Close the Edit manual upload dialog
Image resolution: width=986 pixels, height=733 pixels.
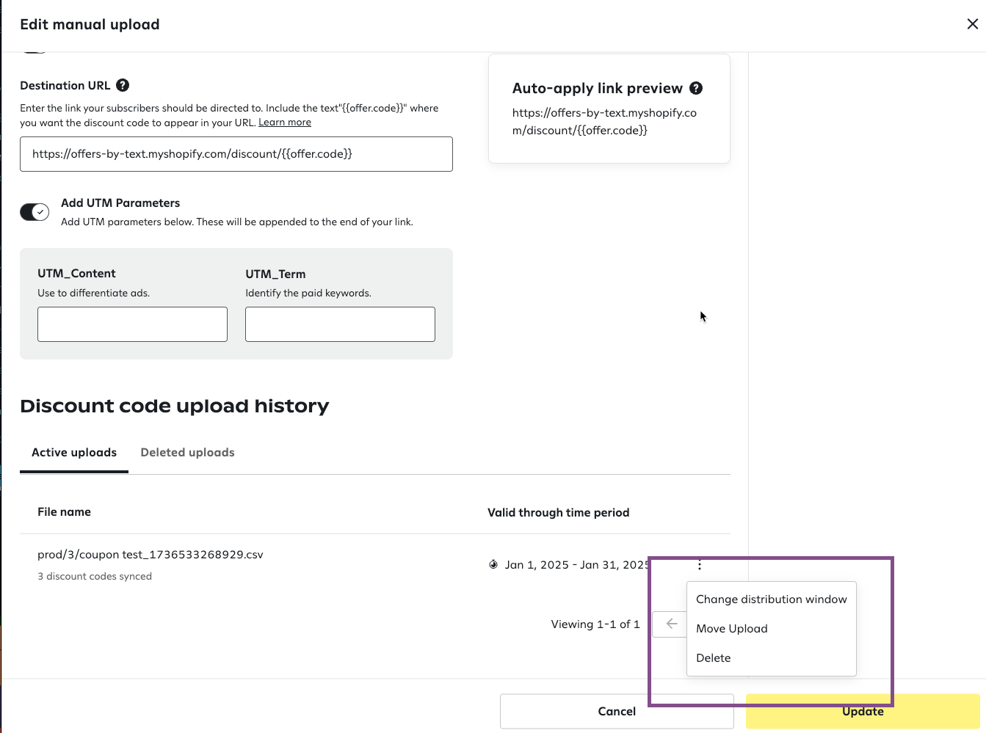[x=972, y=24]
